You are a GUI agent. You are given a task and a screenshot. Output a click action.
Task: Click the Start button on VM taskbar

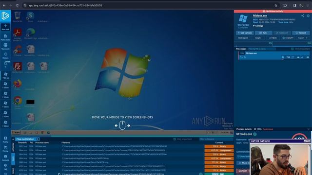16,133
